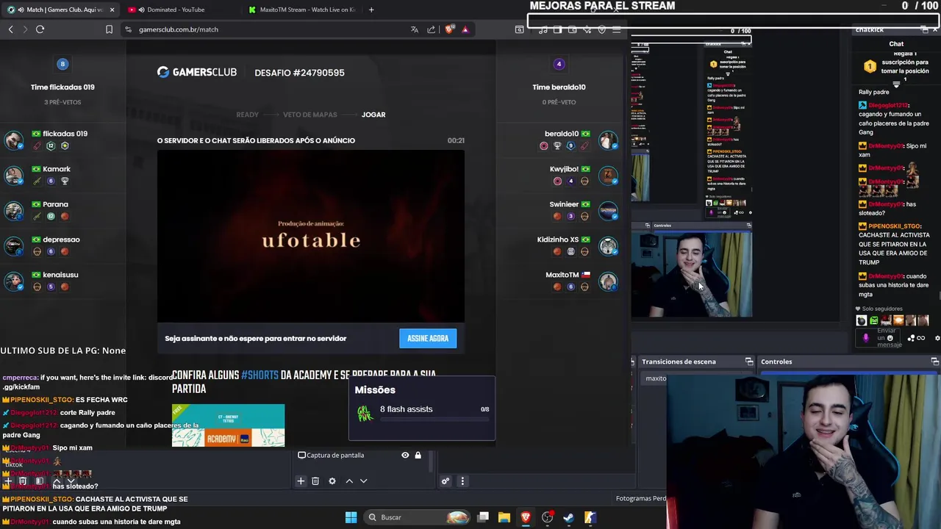Select the JOGAR step
Viewport: 941px width, 529px height.
point(373,115)
